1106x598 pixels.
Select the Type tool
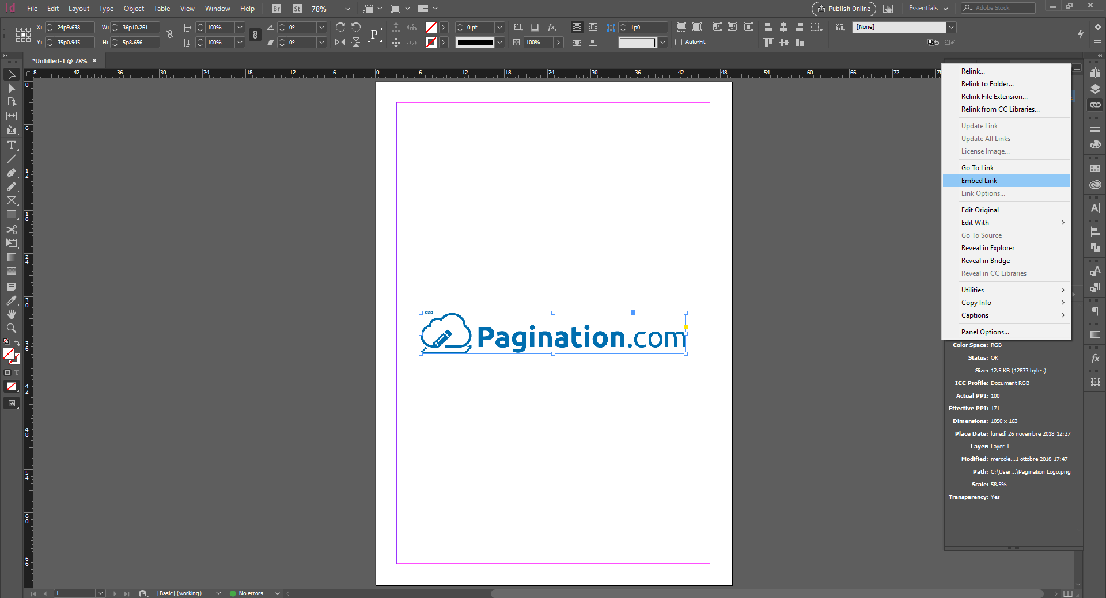[11, 145]
